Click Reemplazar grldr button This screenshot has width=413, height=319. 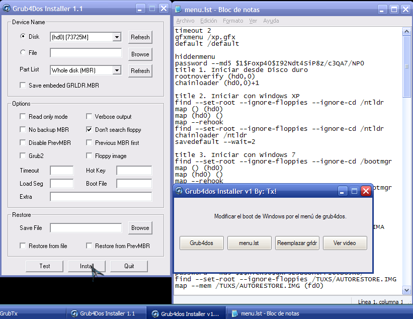click(x=297, y=243)
